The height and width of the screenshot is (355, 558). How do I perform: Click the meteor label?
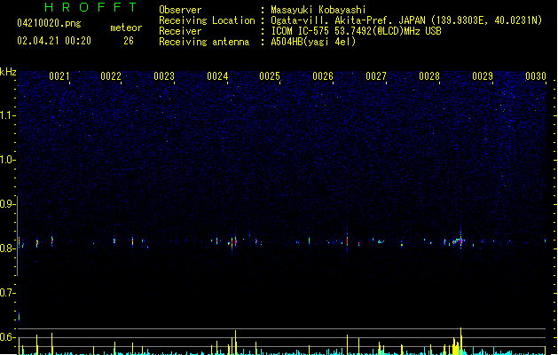(126, 28)
